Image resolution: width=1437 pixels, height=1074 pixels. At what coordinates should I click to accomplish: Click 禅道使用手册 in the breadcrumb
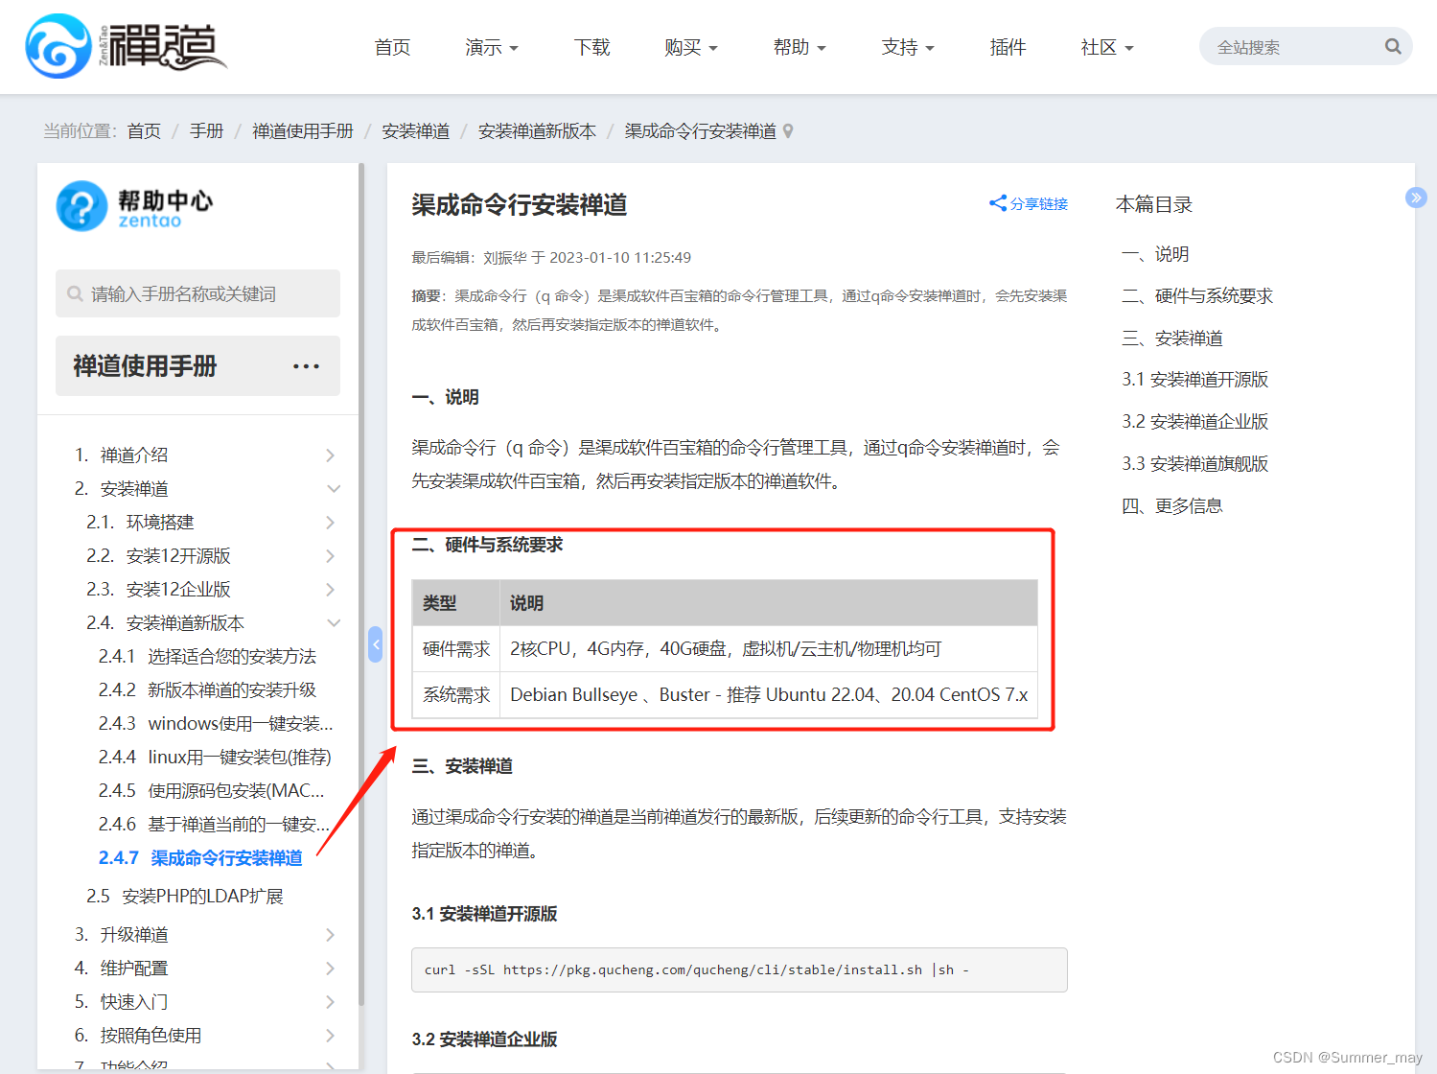point(303,131)
